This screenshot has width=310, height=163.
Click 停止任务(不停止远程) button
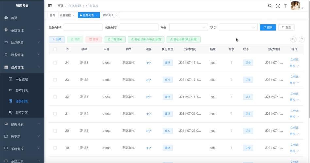click(146, 39)
